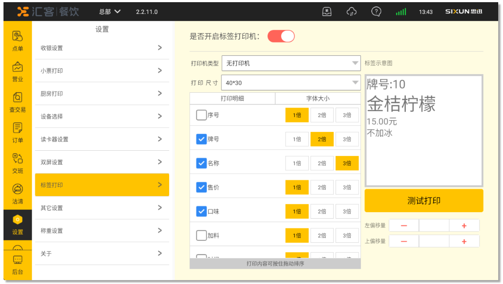Open the 总部 headquarters dropdown

[x=109, y=12]
